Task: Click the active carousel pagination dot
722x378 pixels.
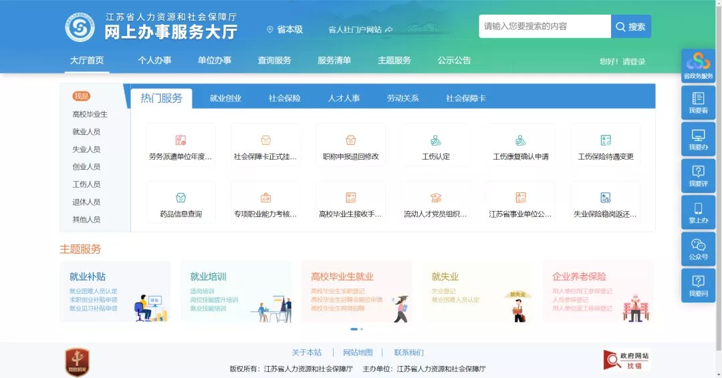Action: click(x=354, y=329)
